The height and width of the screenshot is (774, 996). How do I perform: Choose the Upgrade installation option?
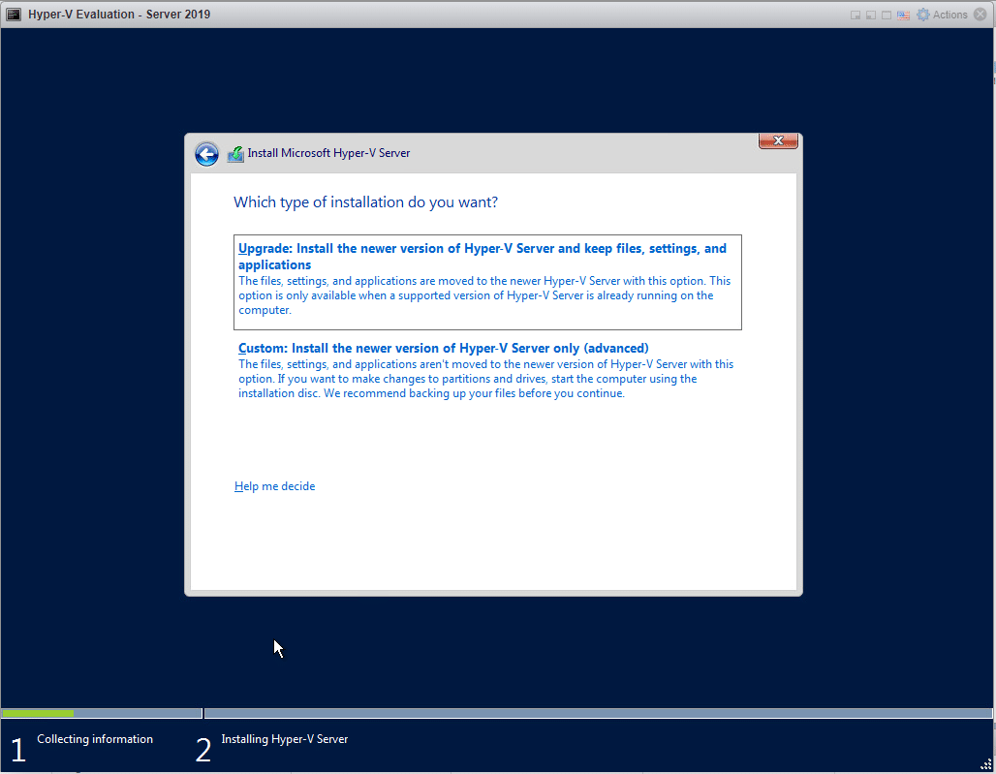tap(487, 282)
